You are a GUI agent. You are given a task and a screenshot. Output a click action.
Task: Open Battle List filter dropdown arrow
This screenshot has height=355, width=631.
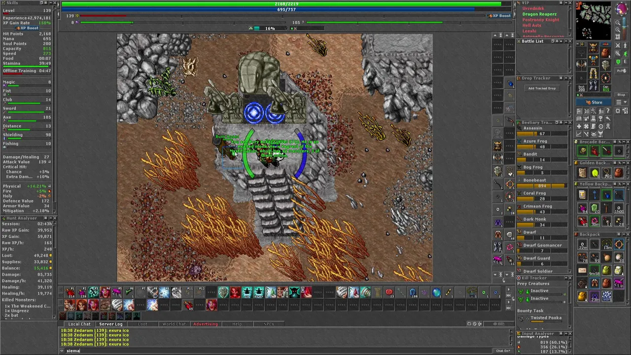[561, 41]
